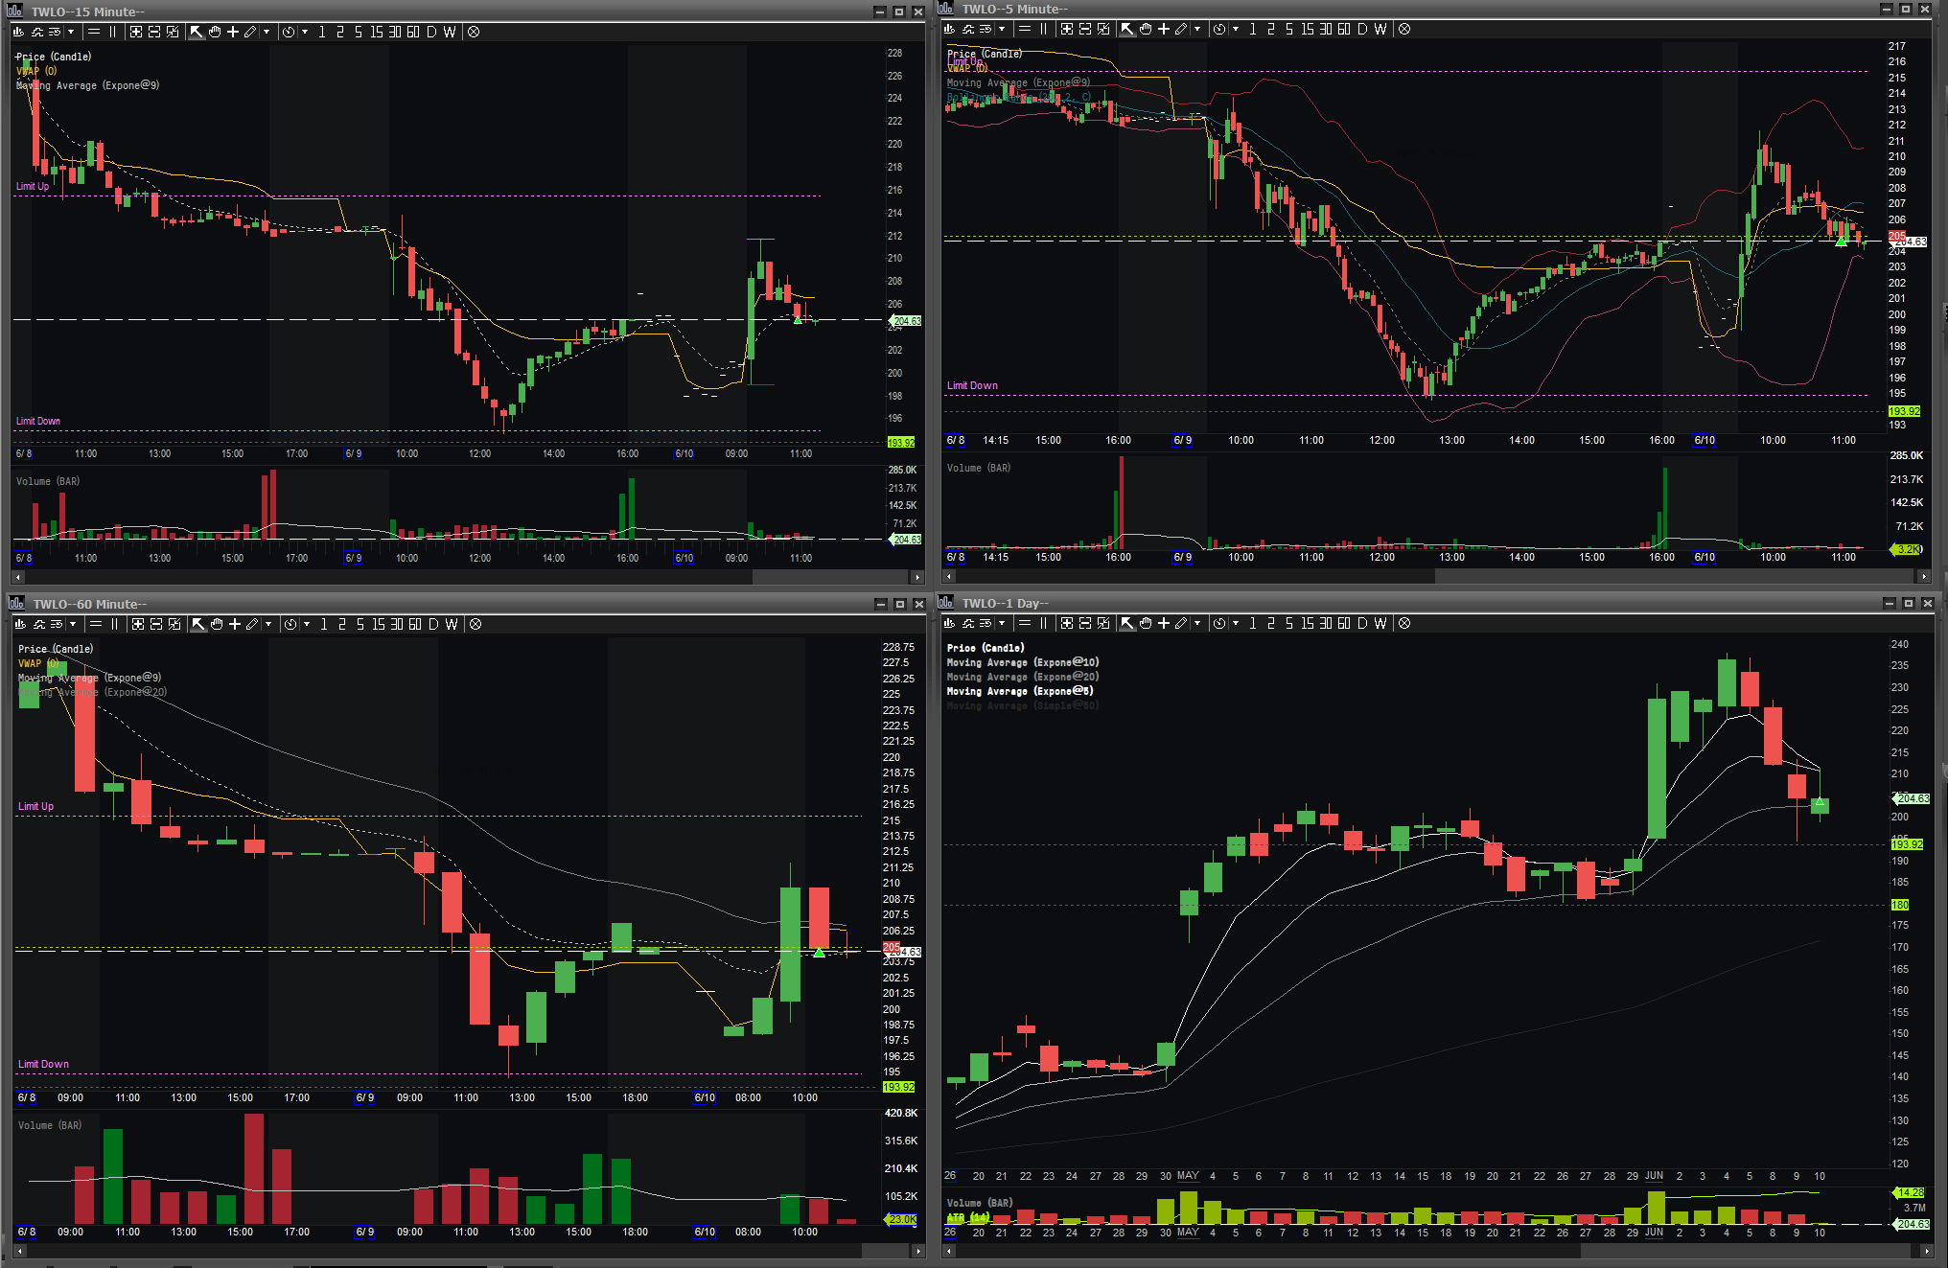
Task: Expand chart options dropdown arrow in 5 Minute toolbar
Action: coord(1002,29)
